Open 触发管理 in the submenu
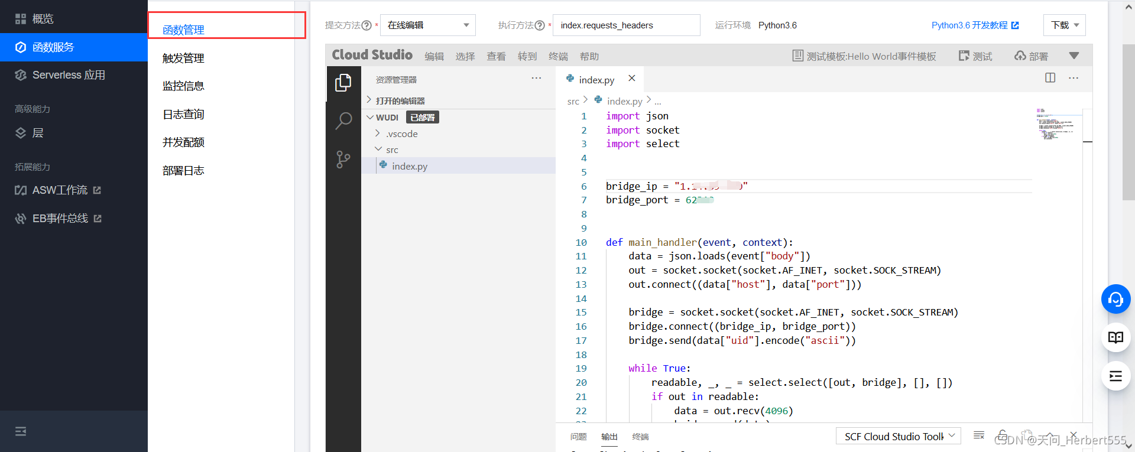This screenshot has height=452, width=1135. point(183,58)
